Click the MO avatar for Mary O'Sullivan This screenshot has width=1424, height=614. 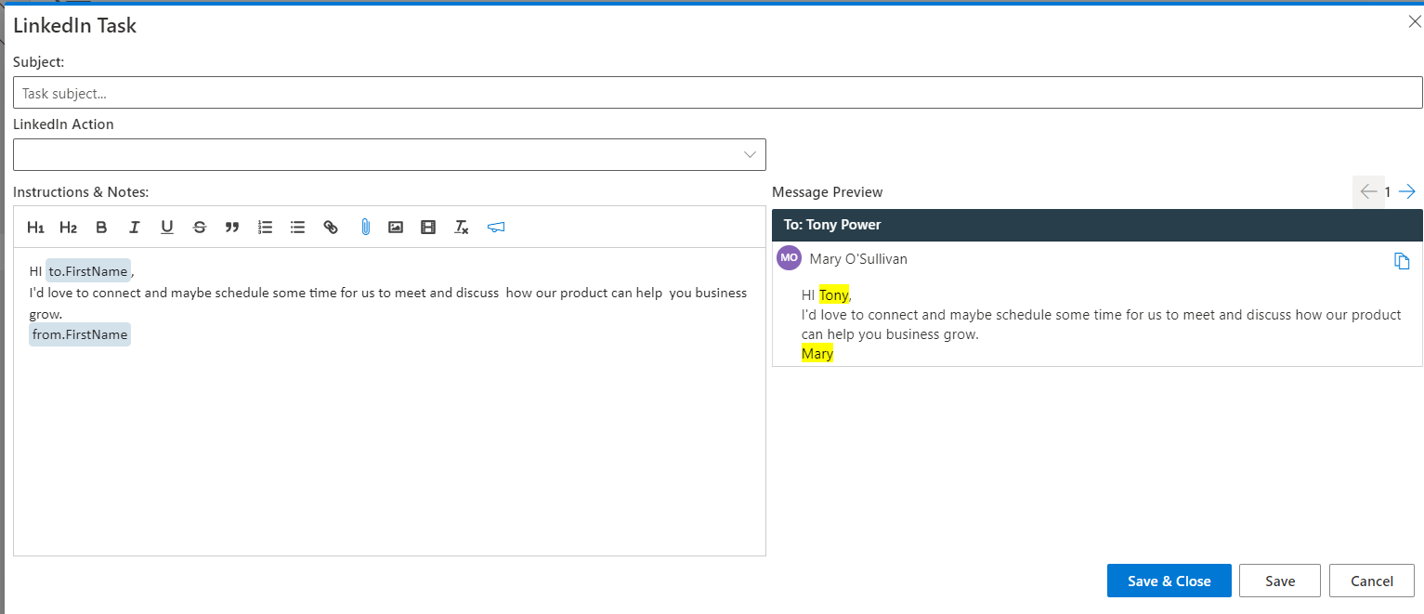pyautogui.click(x=789, y=258)
